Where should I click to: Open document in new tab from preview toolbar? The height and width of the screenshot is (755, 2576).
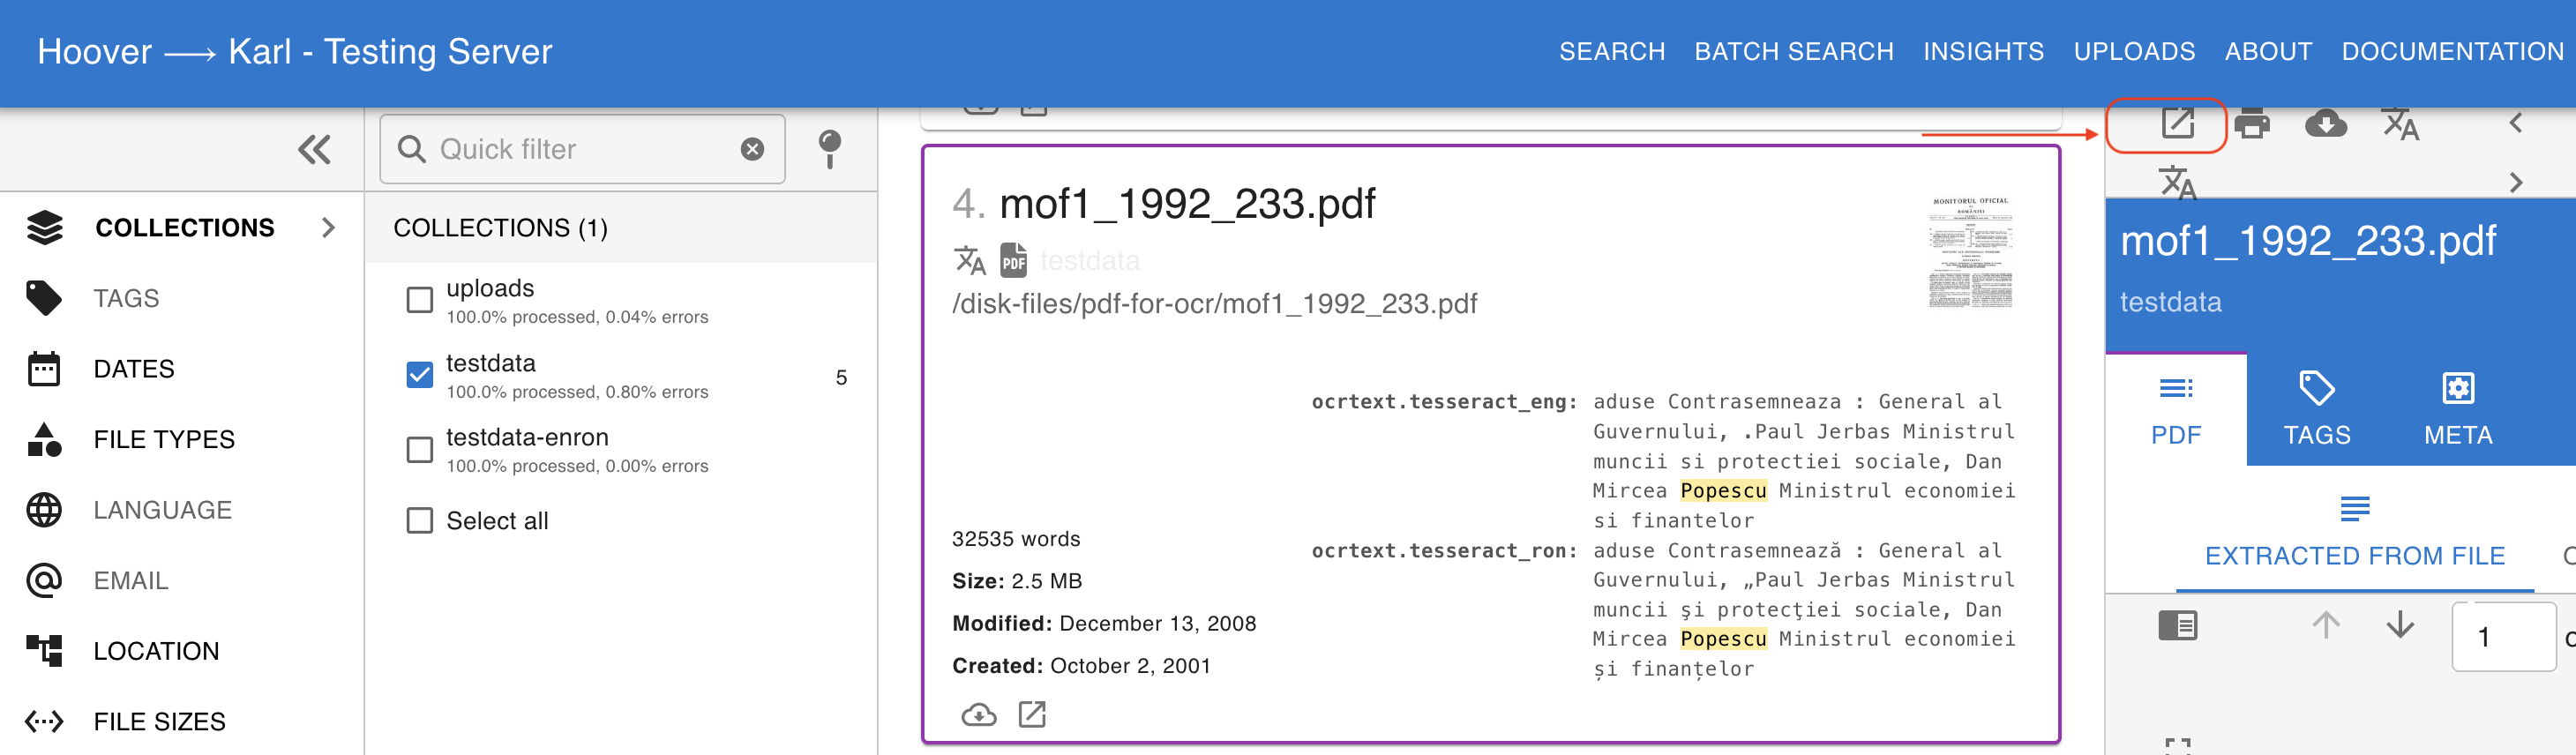pos(2177,124)
